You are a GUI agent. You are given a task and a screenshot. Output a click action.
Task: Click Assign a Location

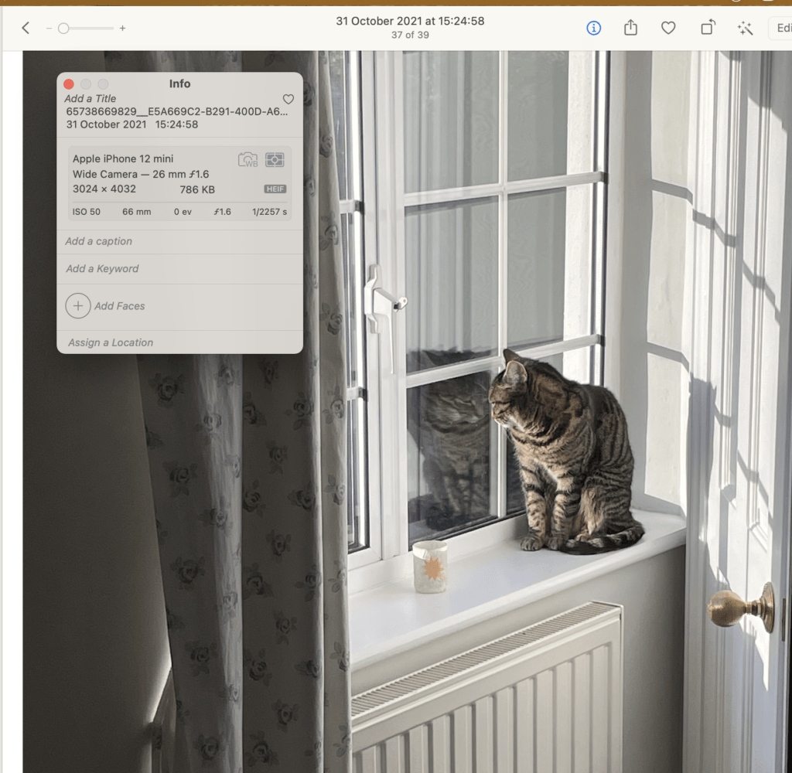pyautogui.click(x=111, y=342)
